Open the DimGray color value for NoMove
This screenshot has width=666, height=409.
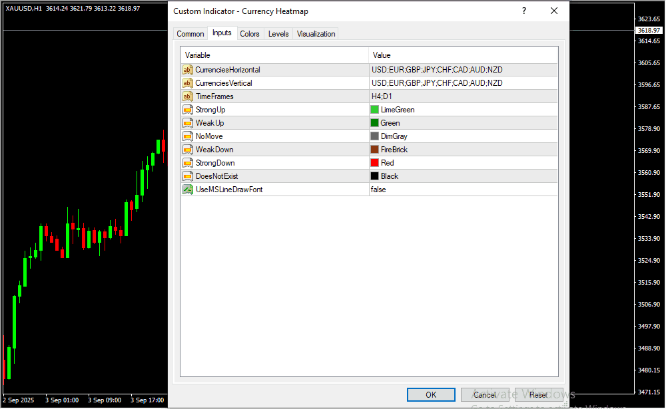[394, 136]
